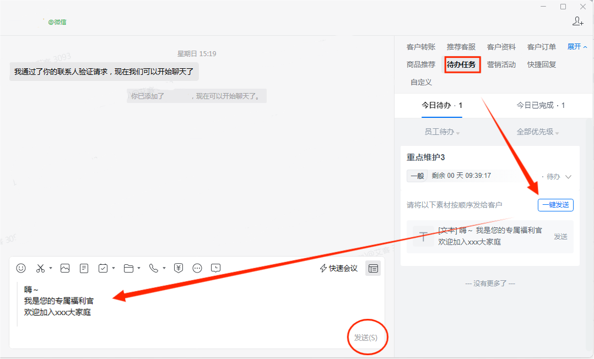Viewport: 594px width, 359px height.
Task: Click the 一键发送 button
Action: tap(555, 205)
